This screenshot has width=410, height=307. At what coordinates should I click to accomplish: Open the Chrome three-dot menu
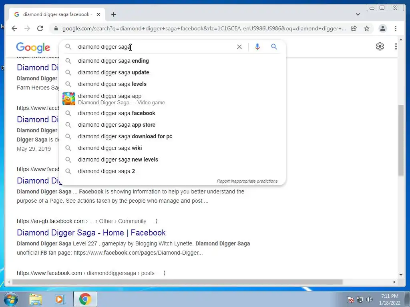tap(396, 28)
